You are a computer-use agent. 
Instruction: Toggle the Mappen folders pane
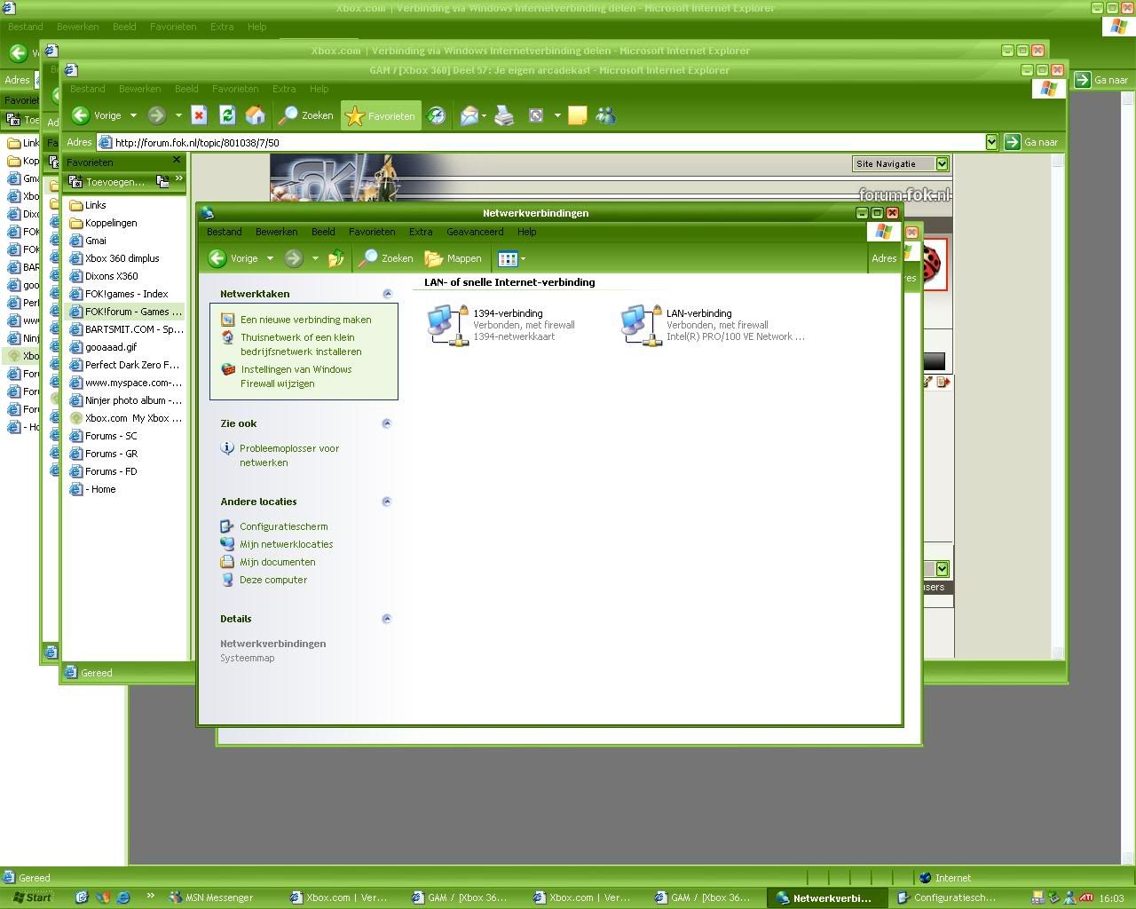454,258
